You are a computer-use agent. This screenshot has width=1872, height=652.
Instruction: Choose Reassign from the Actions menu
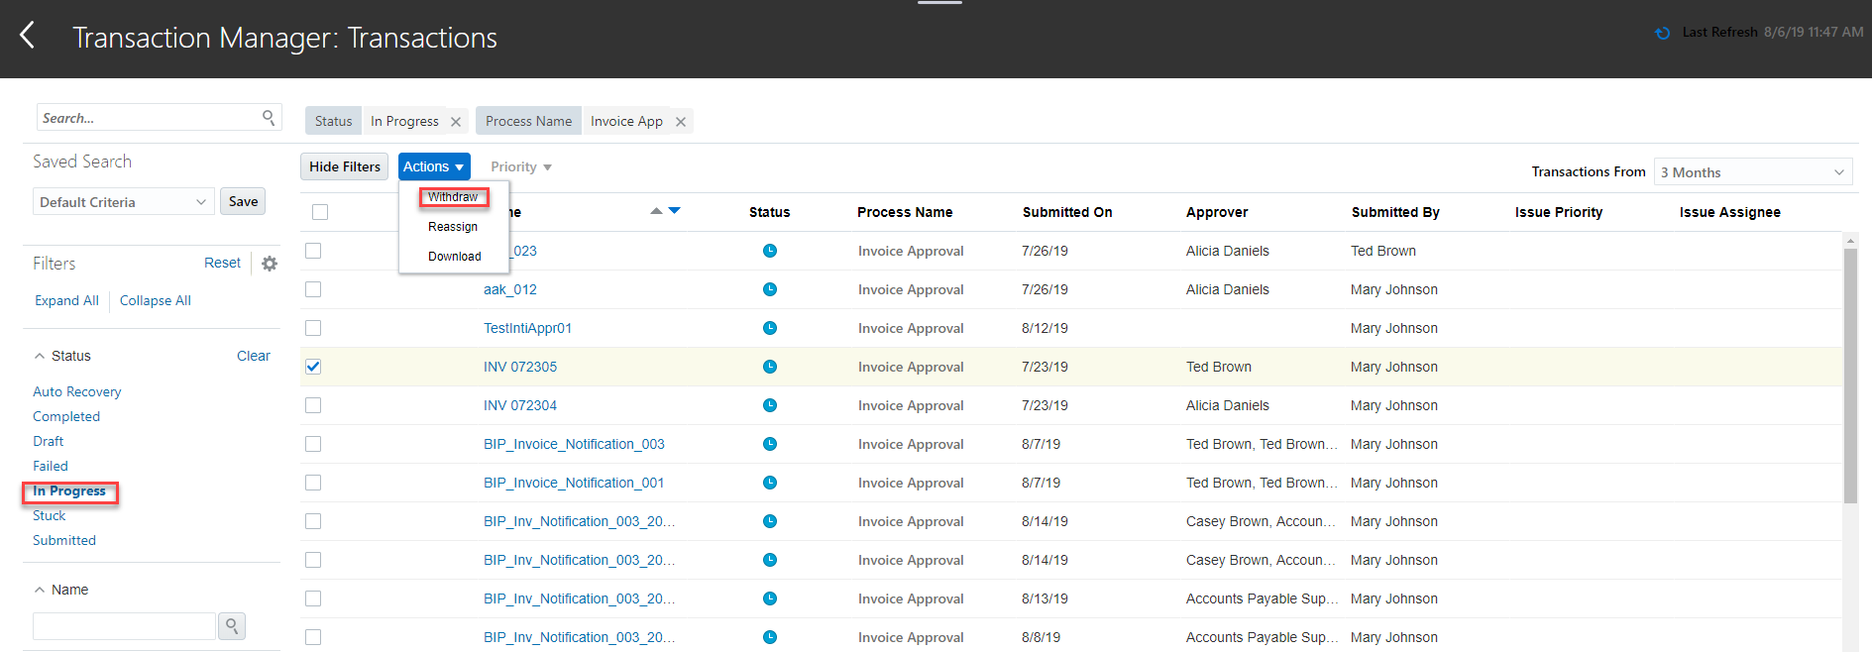(x=453, y=227)
